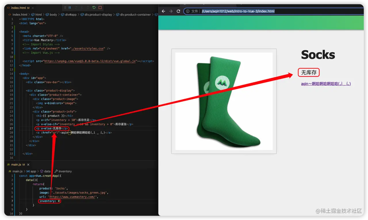Open the app breadcrumb in main.js
Image resolution: width=368 pixels, height=220 pixels.
[31, 171]
